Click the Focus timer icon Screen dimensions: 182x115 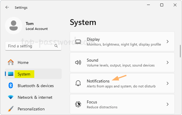tap(78, 104)
